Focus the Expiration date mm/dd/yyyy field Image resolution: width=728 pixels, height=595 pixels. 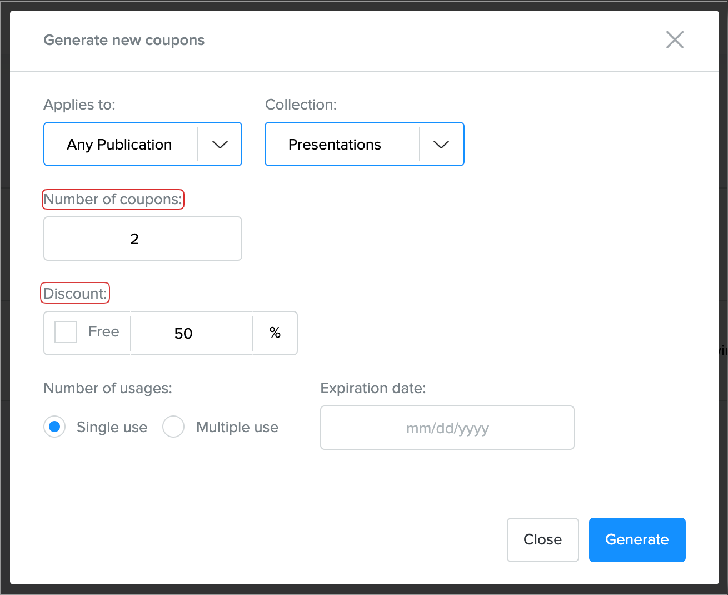(447, 428)
